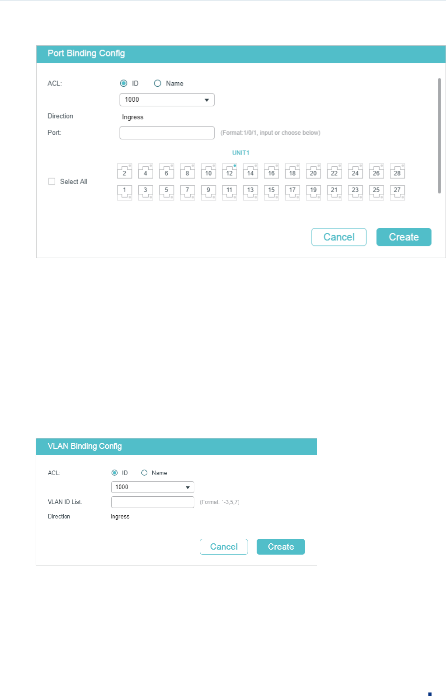Select port 7 icon in UNIT1
The image size is (446, 697).
188,192
